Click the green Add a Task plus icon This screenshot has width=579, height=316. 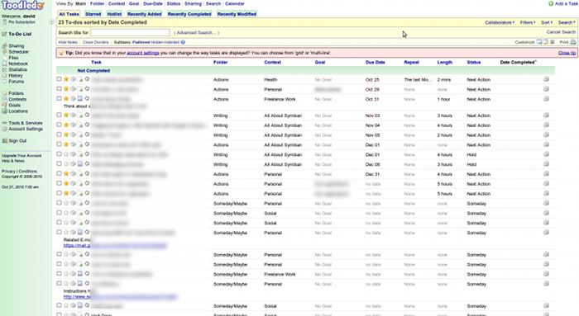tap(551, 3)
